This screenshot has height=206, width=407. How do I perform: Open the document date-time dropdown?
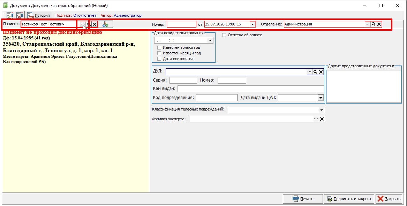(253, 24)
